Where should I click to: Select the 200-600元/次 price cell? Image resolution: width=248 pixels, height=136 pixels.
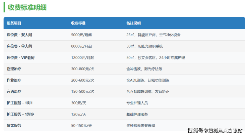82,80
